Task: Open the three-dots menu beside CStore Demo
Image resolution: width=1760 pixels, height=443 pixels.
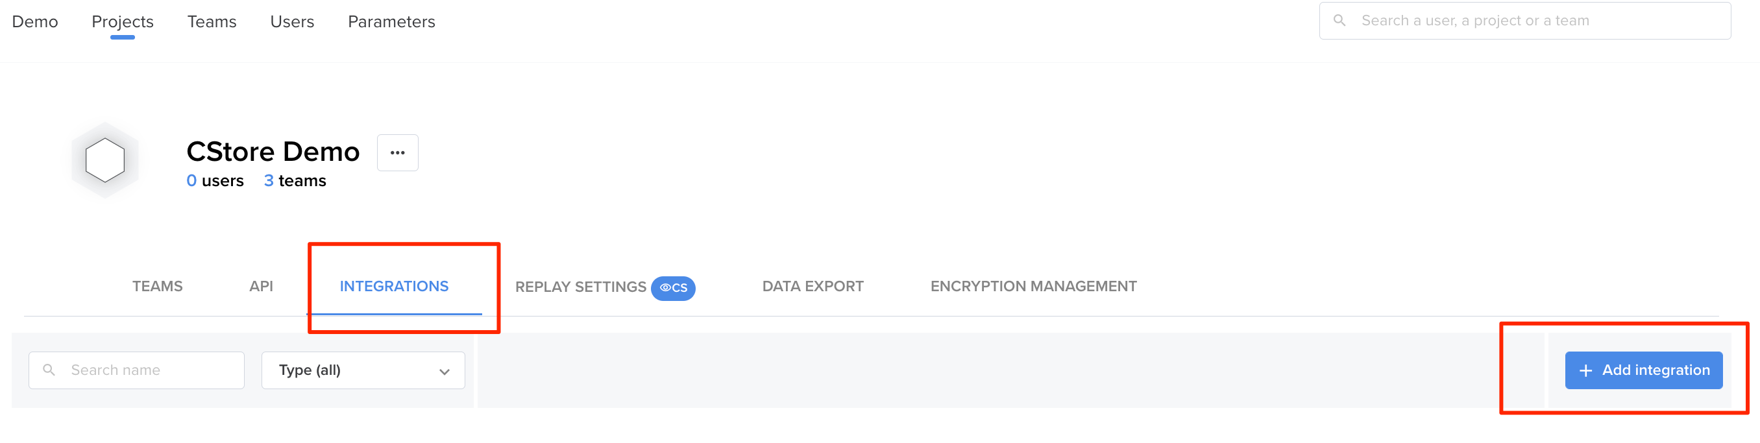Action: tap(398, 153)
